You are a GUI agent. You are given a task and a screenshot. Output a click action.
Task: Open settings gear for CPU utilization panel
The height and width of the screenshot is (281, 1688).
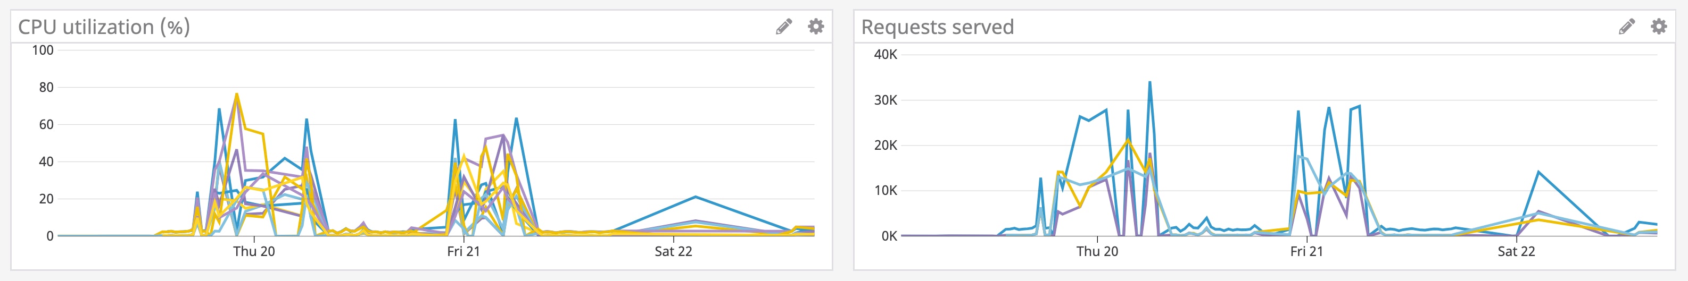816,27
